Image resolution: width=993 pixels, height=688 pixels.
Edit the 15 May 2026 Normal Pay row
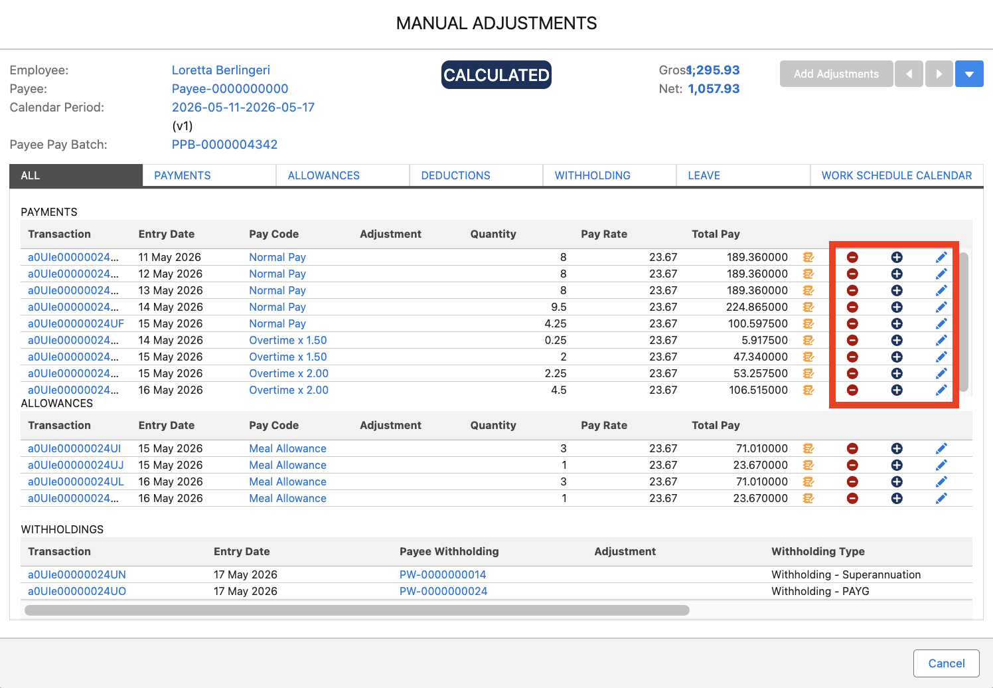click(x=941, y=323)
